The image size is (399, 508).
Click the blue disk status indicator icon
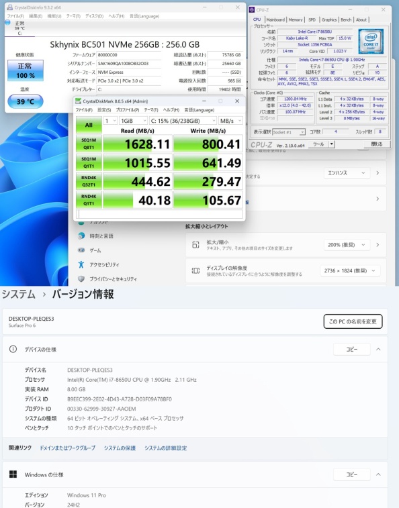click(8, 22)
